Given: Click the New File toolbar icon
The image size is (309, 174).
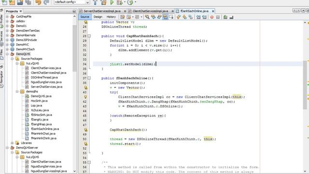Looking at the screenshot, I should point(4,2).
